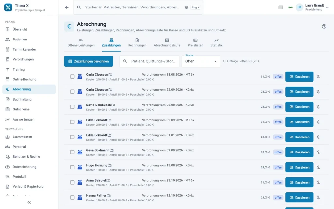This screenshot has width=334, height=209.
Task: Open patient card icon next to David Dornbusch
Action: [113, 105]
